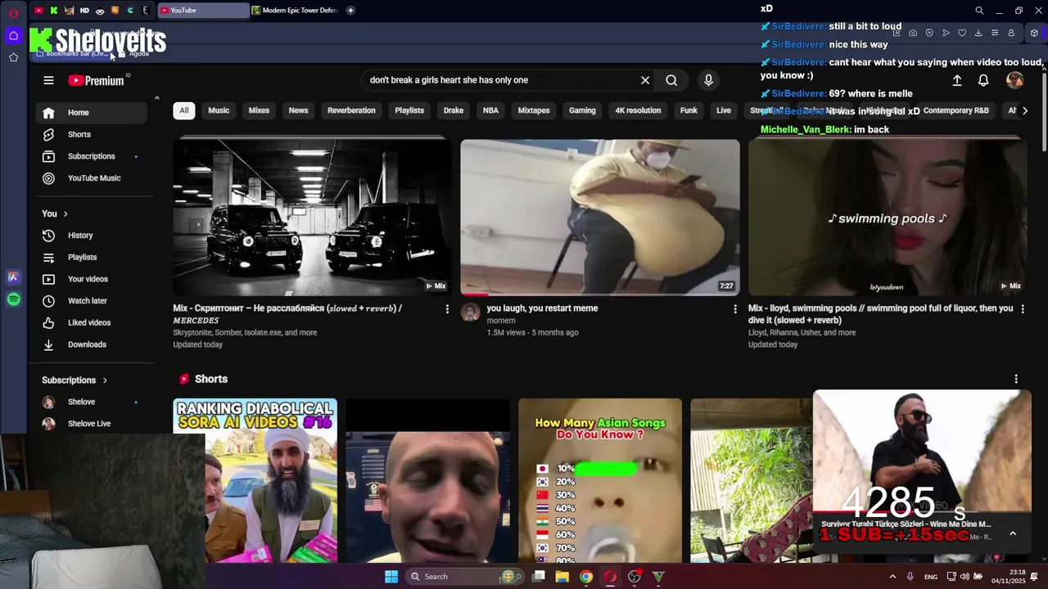Start voice search with microphone
The height and width of the screenshot is (589, 1048).
pos(708,80)
